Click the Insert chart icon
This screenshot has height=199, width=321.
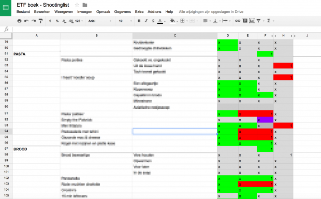pos(252,21)
